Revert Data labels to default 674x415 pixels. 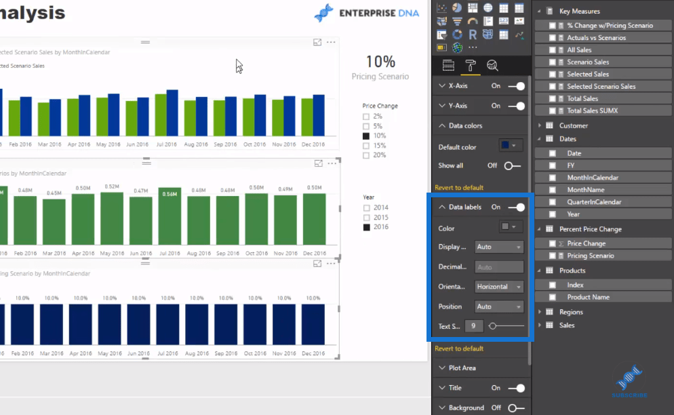459,349
